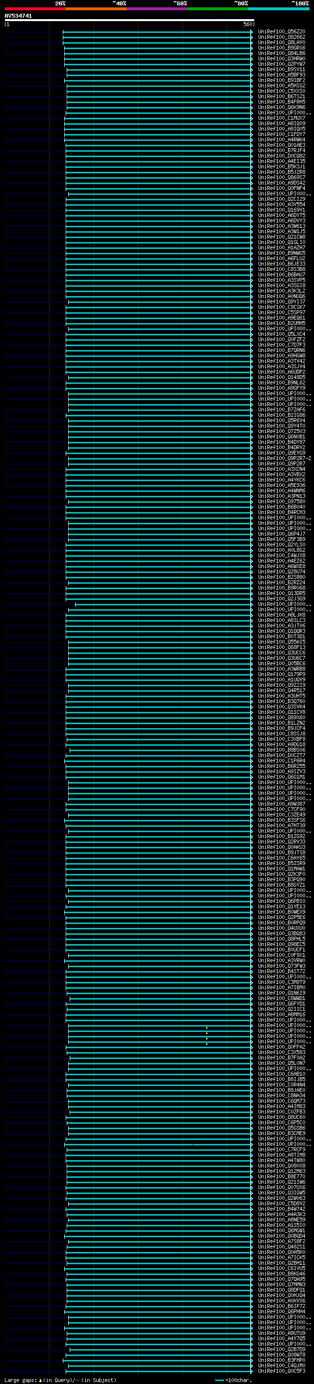
Task: Select hit UniRef100_A4RWK4
Action: (282, 140)
